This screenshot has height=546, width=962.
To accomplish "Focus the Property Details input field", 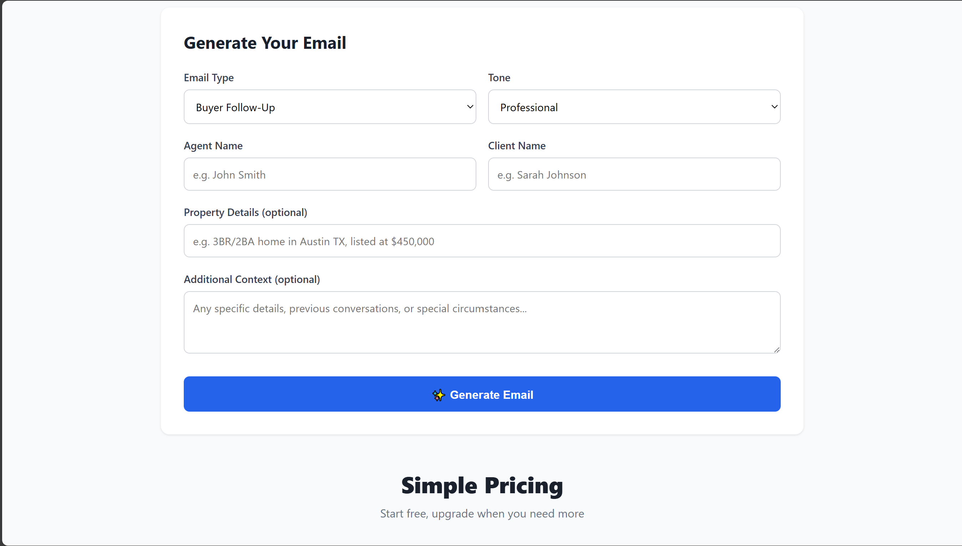I will coord(482,240).
